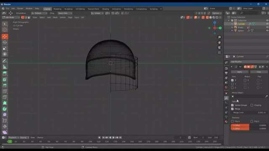Open the Sculpting workspace tab
269x151 pixels.
pos(68,9)
